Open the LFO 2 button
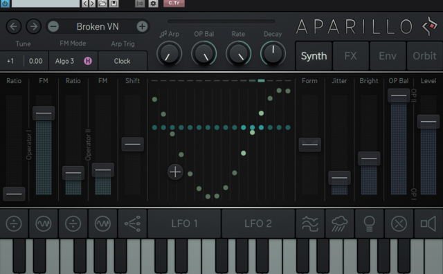The height and width of the screenshot is (274, 443). pos(258,223)
